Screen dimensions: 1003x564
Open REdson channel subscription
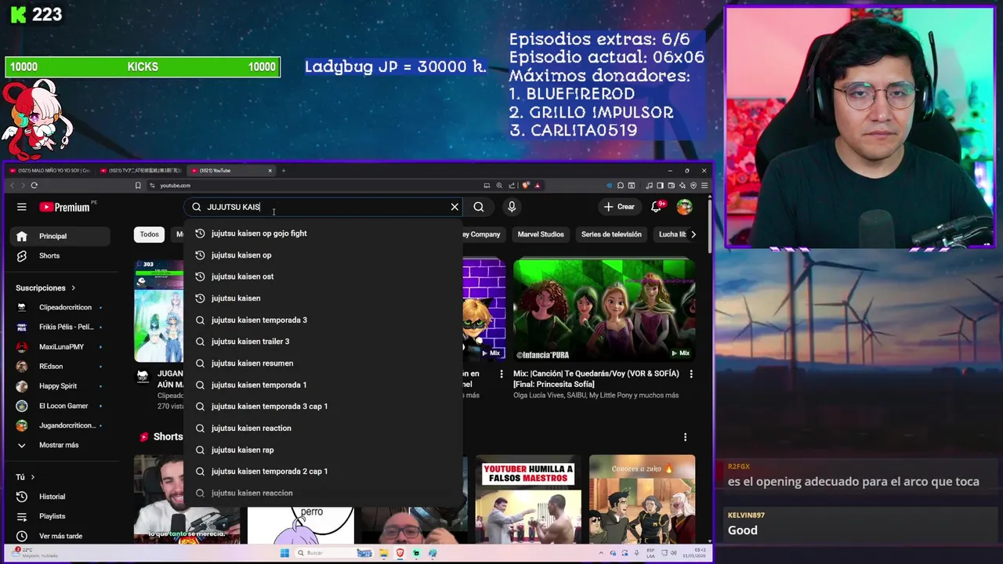click(61, 366)
